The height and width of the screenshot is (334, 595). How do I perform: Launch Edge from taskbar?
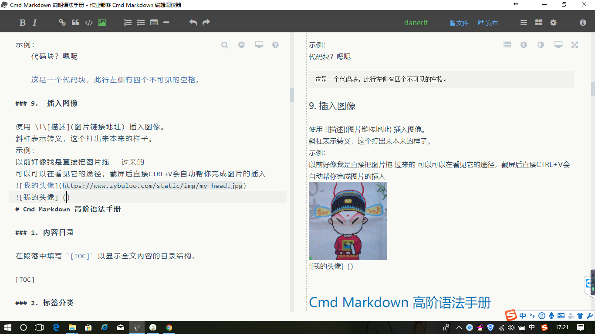point(56,327)
